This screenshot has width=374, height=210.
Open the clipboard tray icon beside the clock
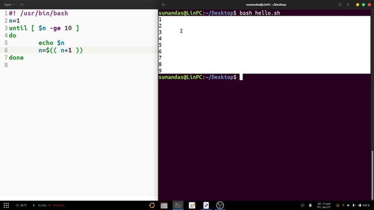pos(310,205)
